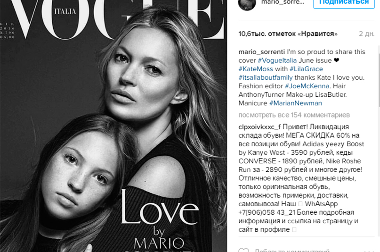Open the #MarianNewman hashtag link
The height and width of the screenshot is (252, 380).
296,103
